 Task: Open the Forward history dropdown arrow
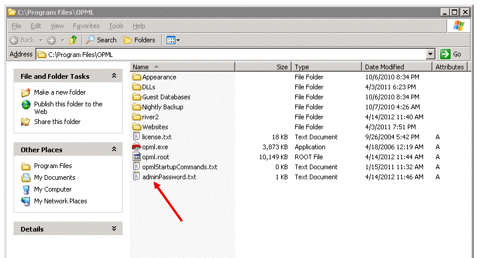click(x=62, y=40)
